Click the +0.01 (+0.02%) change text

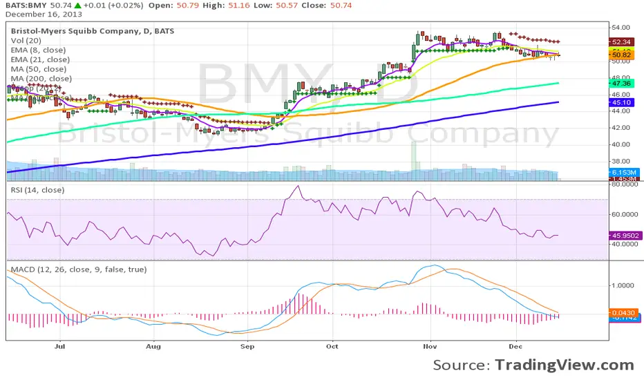click(x=113, y=6)
